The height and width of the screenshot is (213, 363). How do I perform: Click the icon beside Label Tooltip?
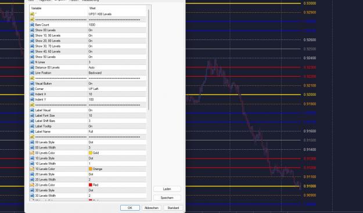[x=32, y=126]
